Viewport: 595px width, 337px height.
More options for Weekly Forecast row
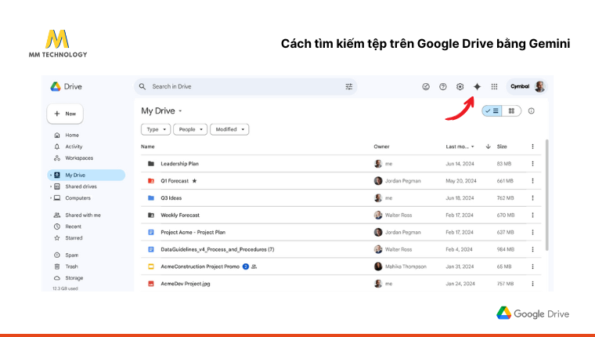533,215
